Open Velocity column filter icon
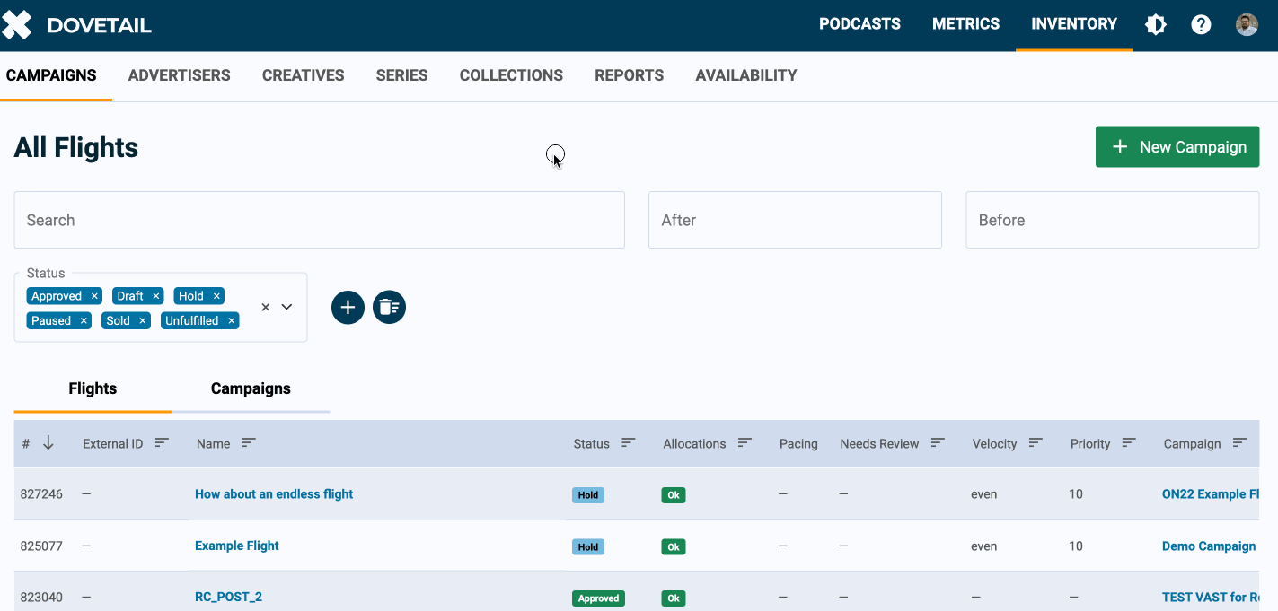Viewport: 1278px width, 611px height. pyautogui.click(x=1036, y=443)
